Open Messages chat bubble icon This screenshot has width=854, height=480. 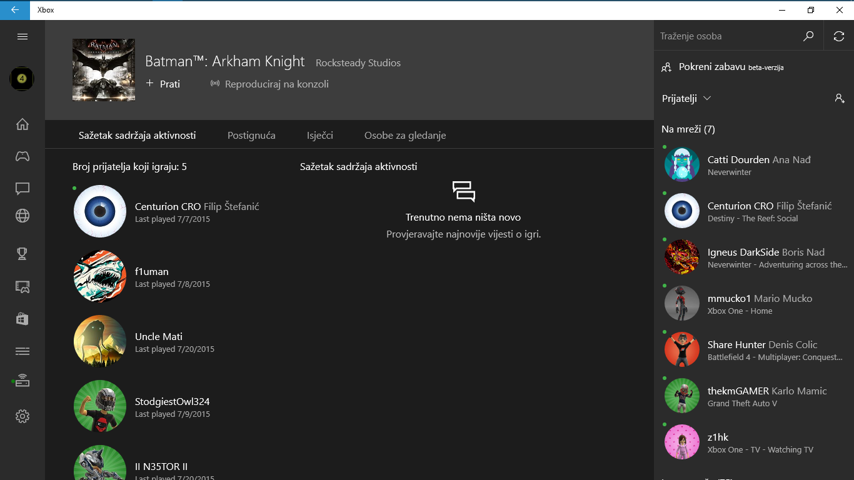pyautogui.click(x=23, y=188)
